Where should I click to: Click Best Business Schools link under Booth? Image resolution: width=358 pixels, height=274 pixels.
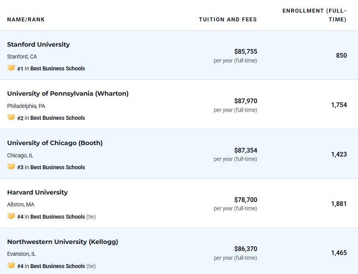click(58, 167)
